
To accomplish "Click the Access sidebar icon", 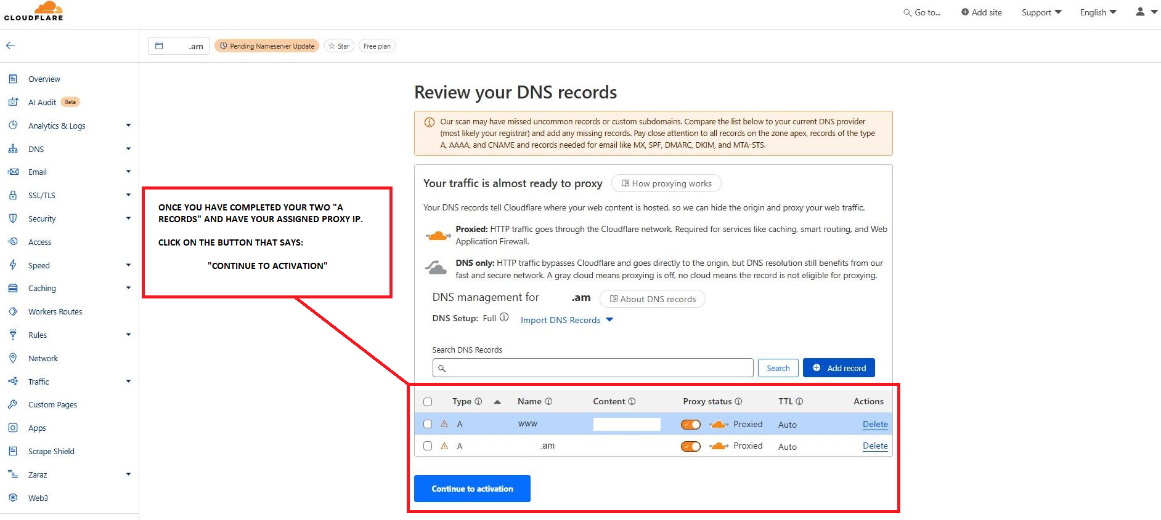I will pyautogui.click(x=13, y=242).
